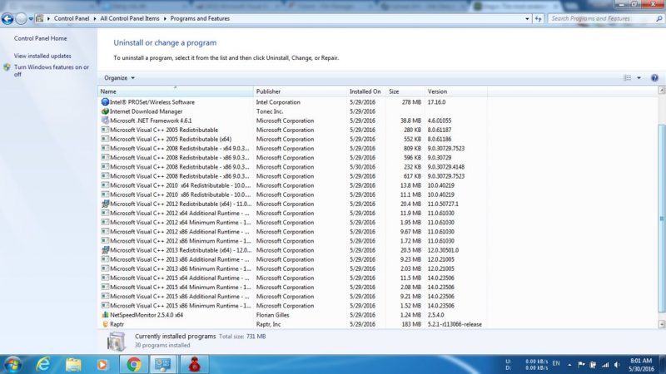The image size is (666, 374).
Task: Open the Organize dropdown menu
Action: click(x=119, y=78)
